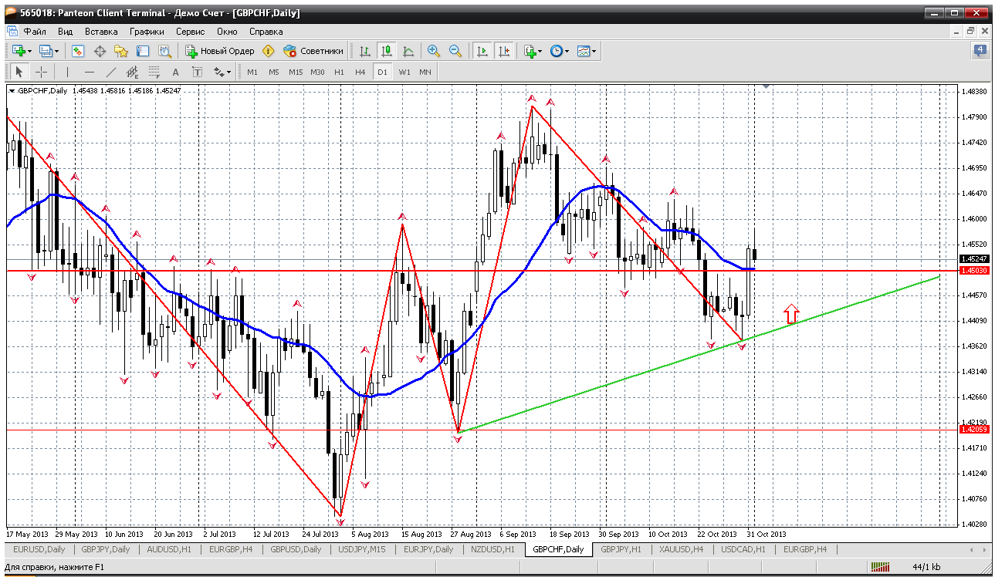Open the Справка menu

266,32
